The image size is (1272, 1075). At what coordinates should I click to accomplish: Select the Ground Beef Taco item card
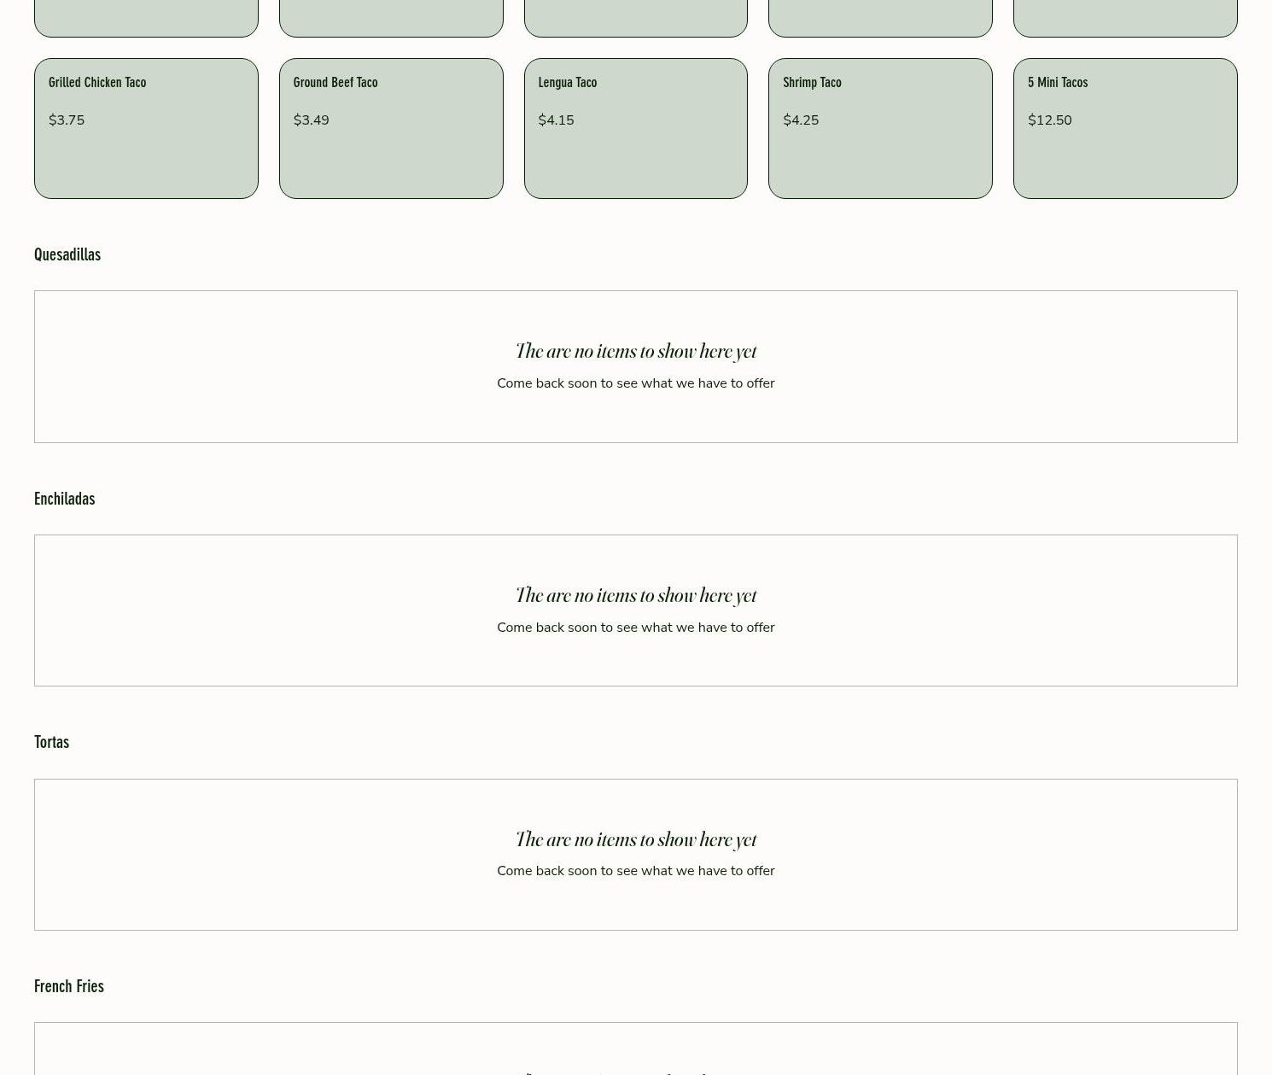(x=391, y=128)
